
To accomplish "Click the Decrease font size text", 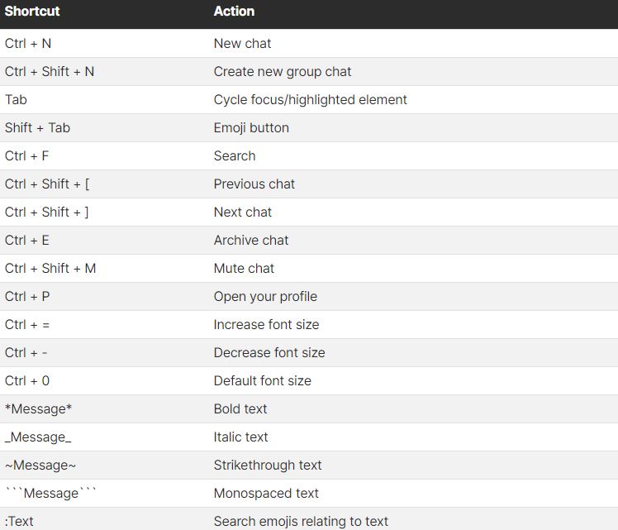I will (269, 352).
